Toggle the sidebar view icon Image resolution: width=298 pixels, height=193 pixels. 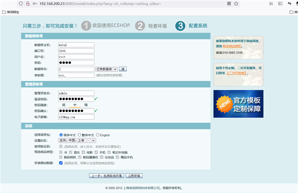[x=280, y=4]
